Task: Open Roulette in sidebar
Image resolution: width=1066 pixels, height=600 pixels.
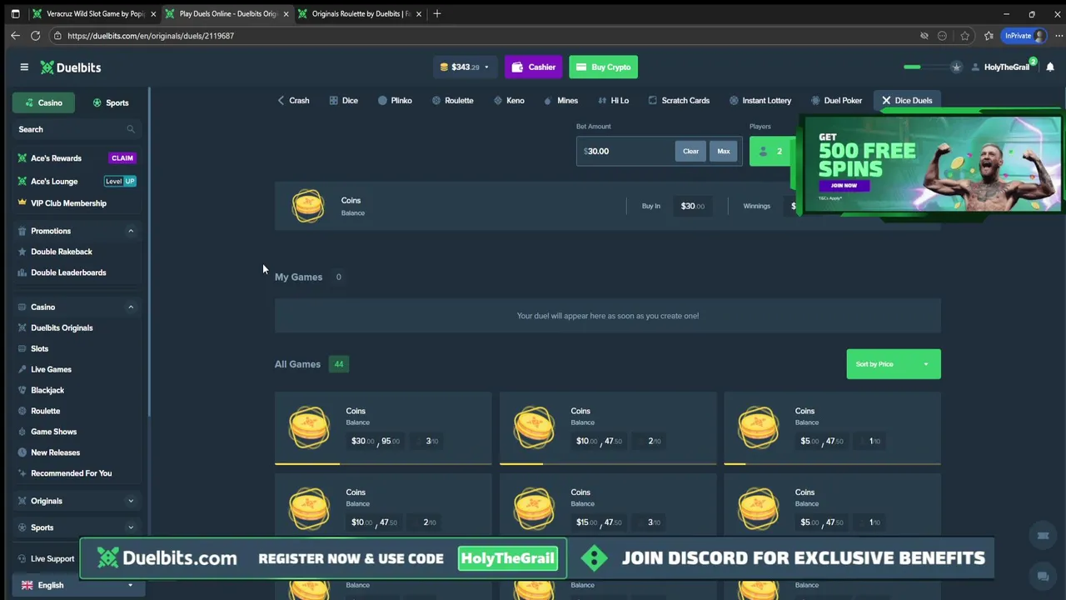Action: (45, 411)
